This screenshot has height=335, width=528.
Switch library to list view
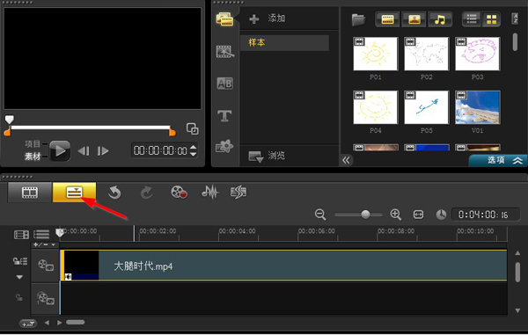point(472,19)
